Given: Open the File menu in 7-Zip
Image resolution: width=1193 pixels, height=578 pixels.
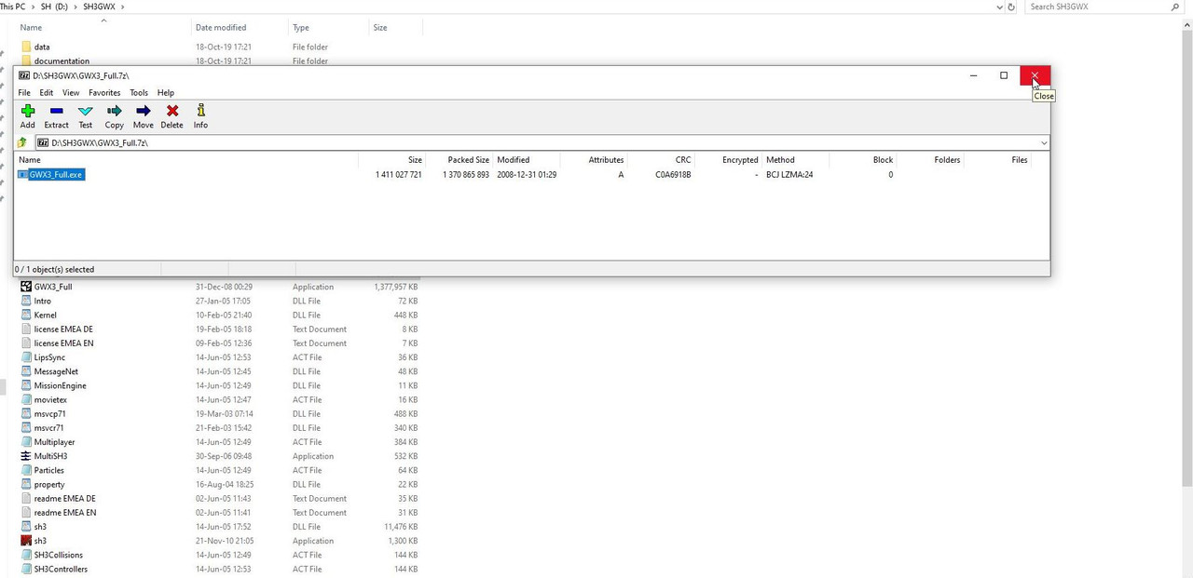Looking at the screenshot, I should point(24,93).
